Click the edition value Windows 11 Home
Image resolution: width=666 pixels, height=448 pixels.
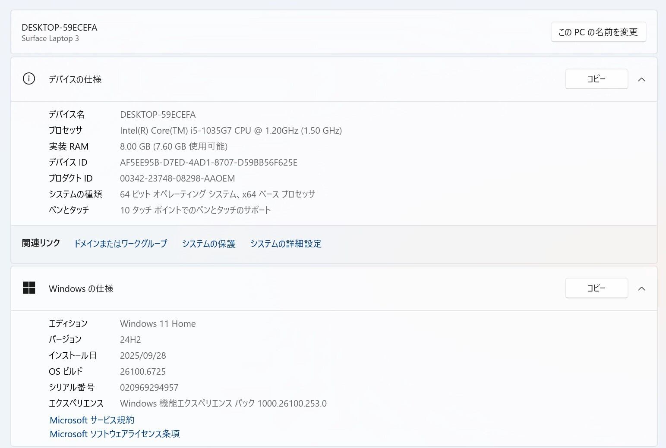tap(158, 324)
